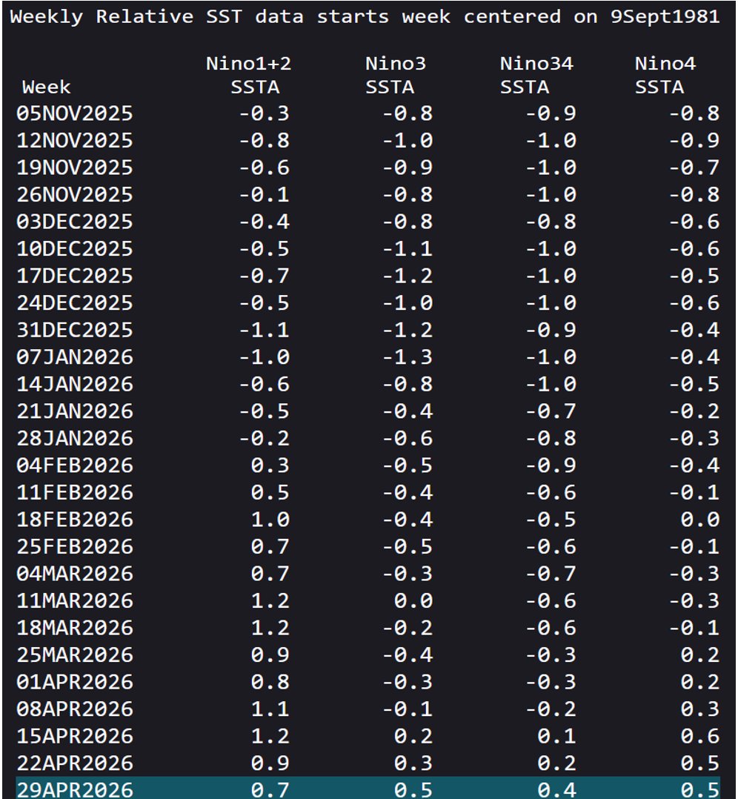Select the highlighted 29APR2026 week label

pyautogui.click(x=75, y=789)
